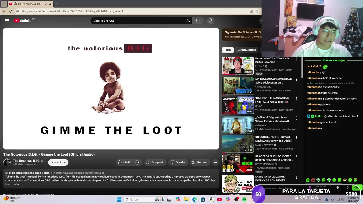View site information icon beside the URL

click(18, 11)
